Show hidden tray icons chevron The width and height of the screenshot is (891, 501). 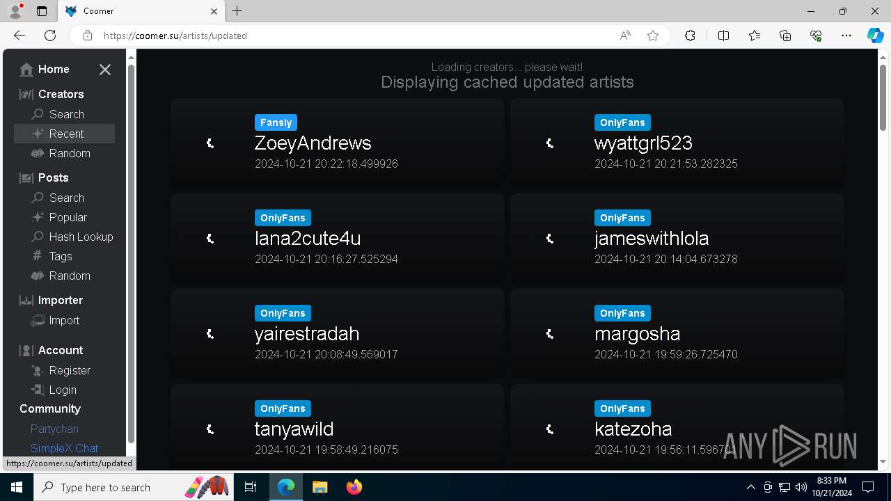tap(750, 487)
